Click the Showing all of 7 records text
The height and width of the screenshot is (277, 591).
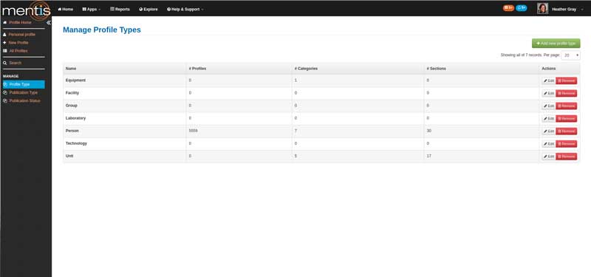[522, 55]
